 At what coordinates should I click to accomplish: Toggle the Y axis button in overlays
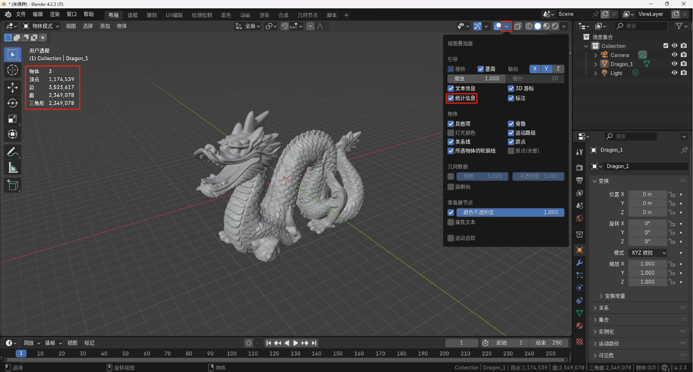(546, 69)
